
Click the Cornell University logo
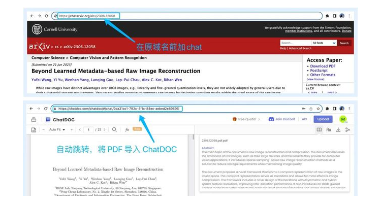pos(55,29)
